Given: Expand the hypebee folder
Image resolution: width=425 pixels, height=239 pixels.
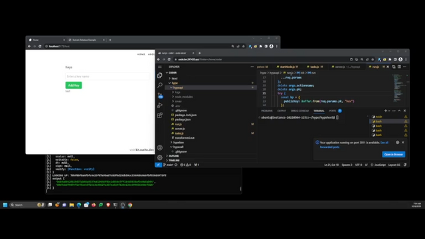Looking at the screenshot, I should tap(179, 142).
